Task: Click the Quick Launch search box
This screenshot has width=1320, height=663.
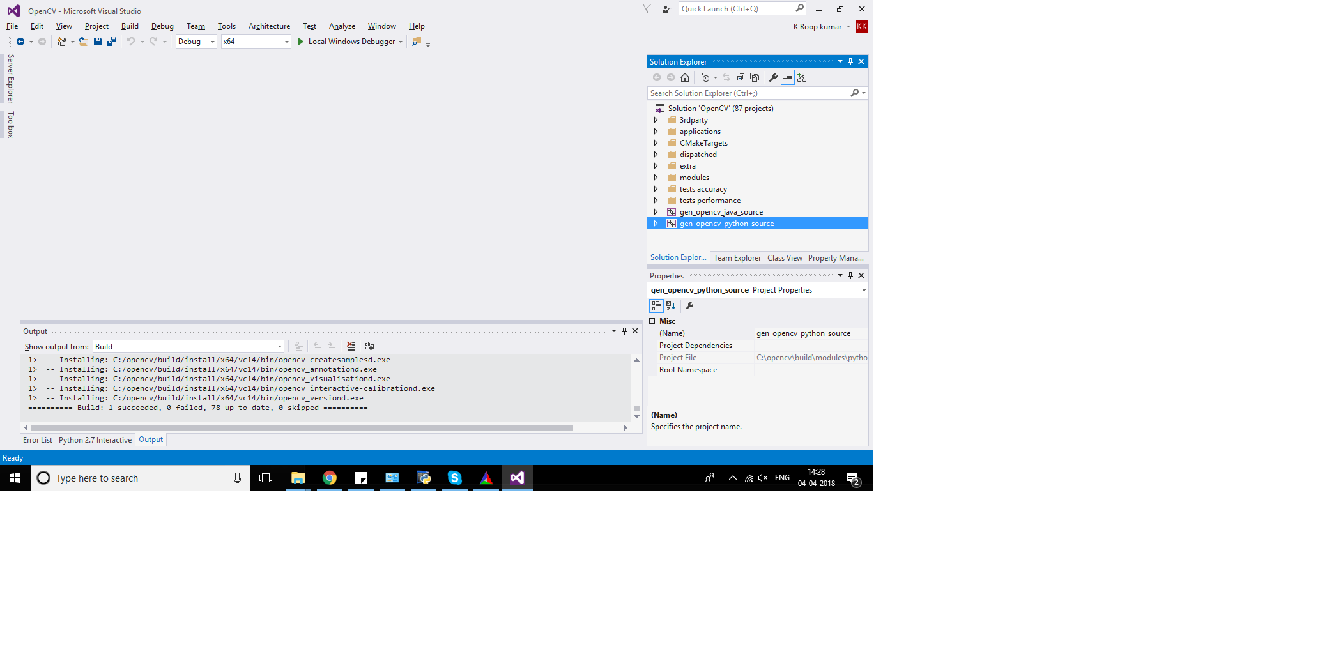Action: pos(737,9)
